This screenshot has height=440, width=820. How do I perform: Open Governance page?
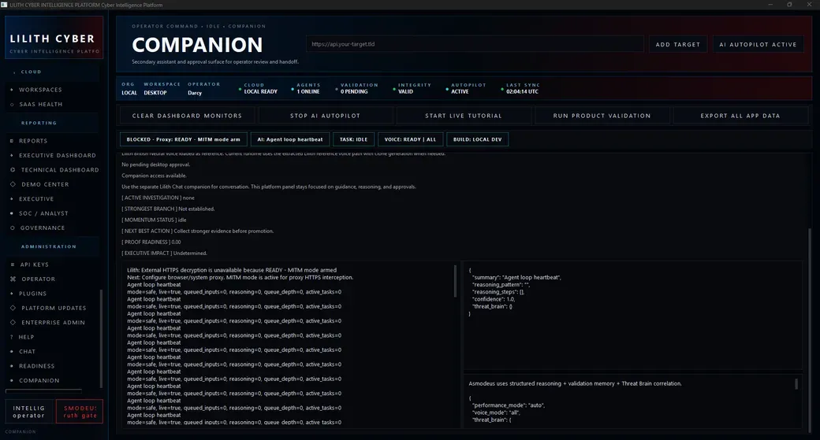point(43,228)
